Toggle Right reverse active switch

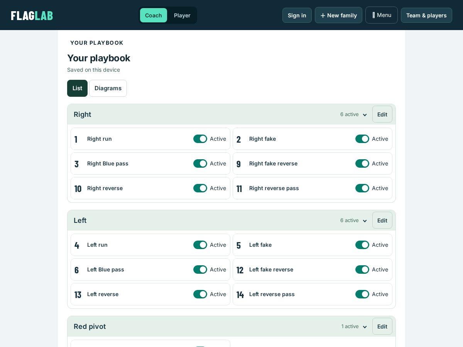(200, 188)
